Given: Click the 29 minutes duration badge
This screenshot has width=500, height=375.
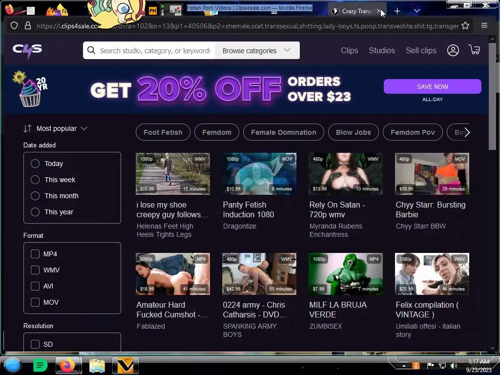Looking at the screenshot, I should click(x=453, y=189).
